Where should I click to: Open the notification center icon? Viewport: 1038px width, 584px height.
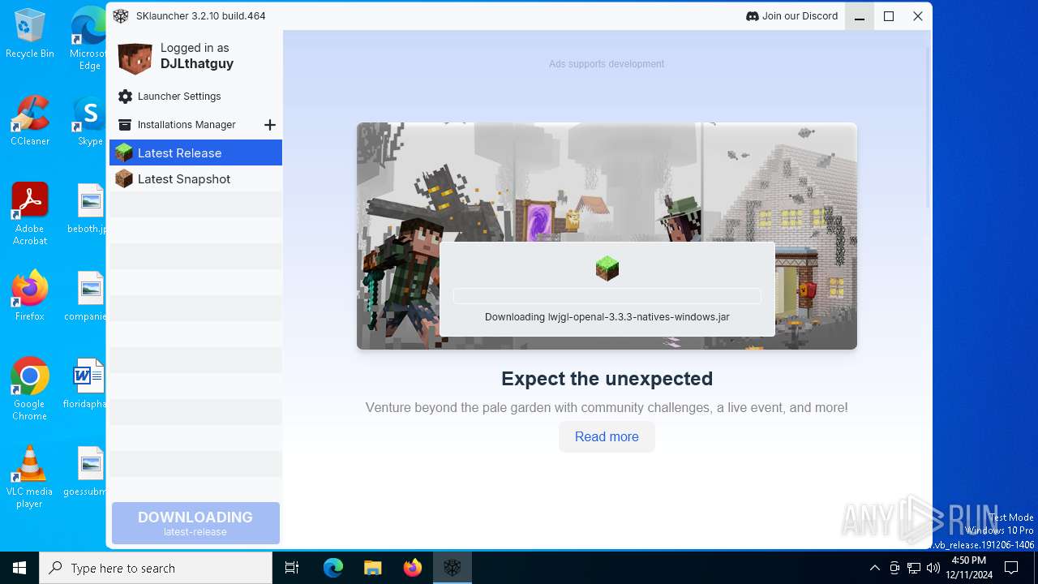1011,568
